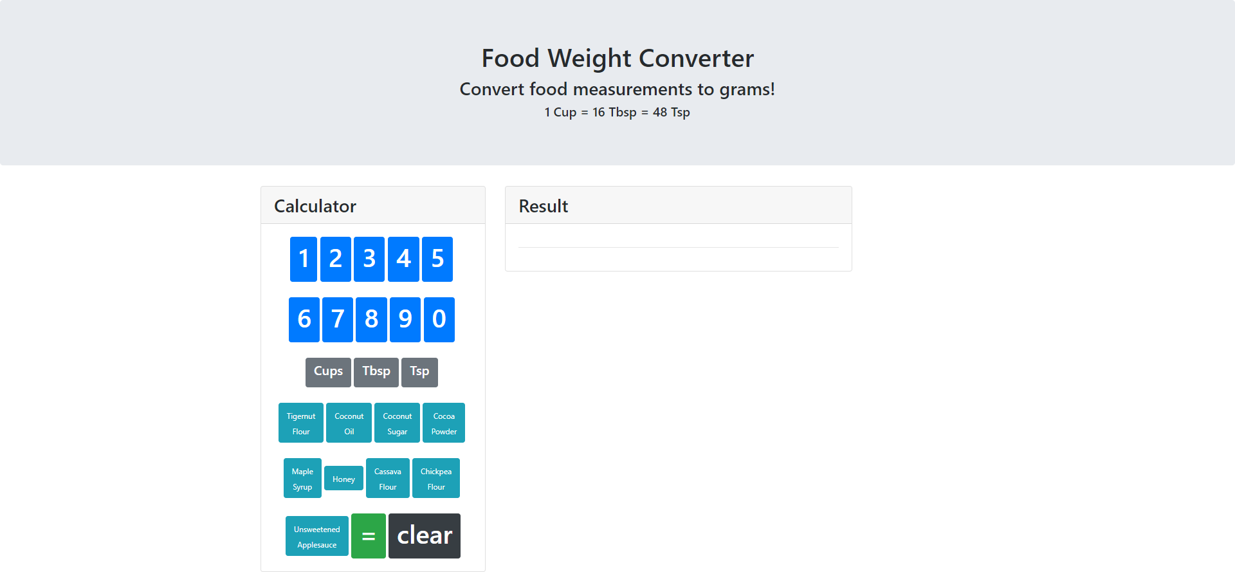Pick Cocoa Powder ingredient

(x=444, y=423)
